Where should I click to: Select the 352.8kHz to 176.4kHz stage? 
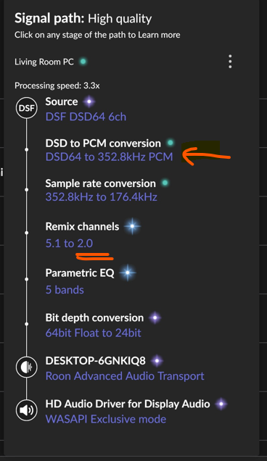102,196
